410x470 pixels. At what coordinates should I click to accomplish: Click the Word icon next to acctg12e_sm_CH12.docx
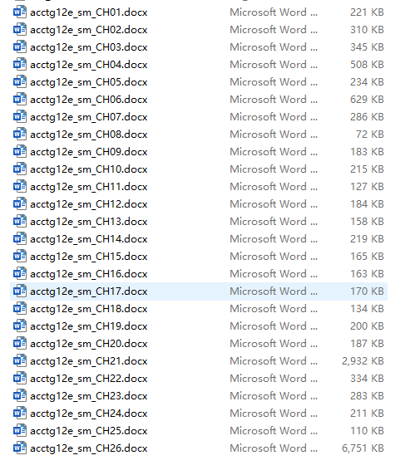20,204
